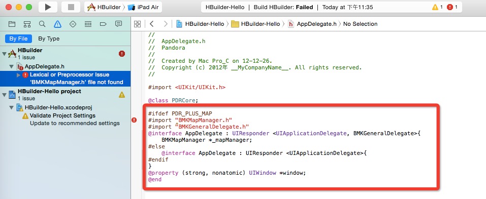Click the UIKit/UIKit.h import line
This screenshot has width=486, height=199.
pyautogui.click(x=187, y=88)
